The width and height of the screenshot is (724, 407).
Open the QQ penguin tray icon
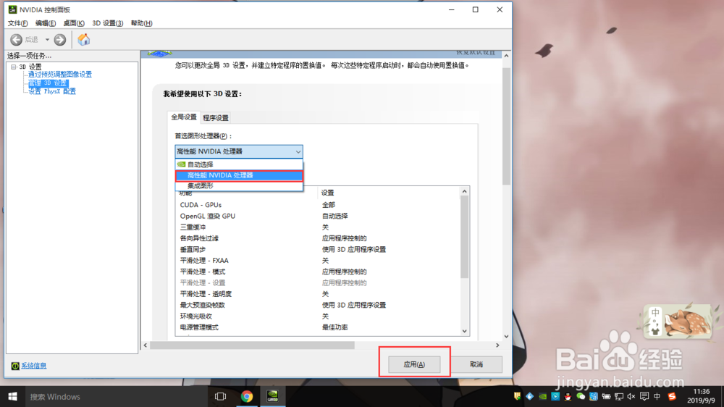(568, 396)
